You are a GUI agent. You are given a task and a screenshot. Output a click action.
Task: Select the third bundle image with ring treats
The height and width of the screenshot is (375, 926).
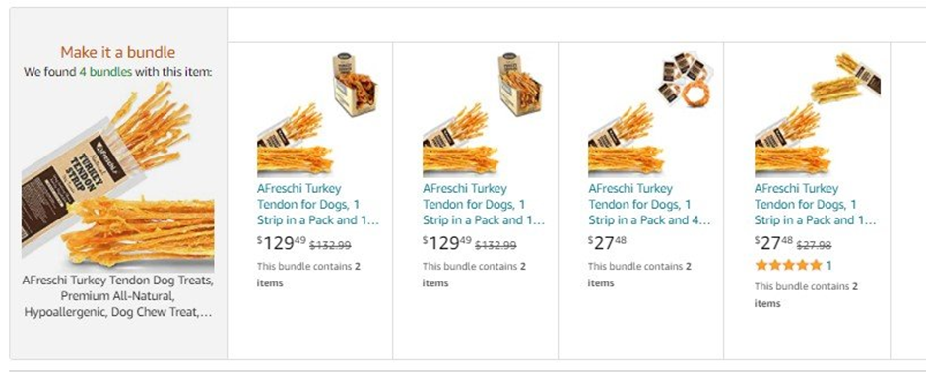(649, 114)
